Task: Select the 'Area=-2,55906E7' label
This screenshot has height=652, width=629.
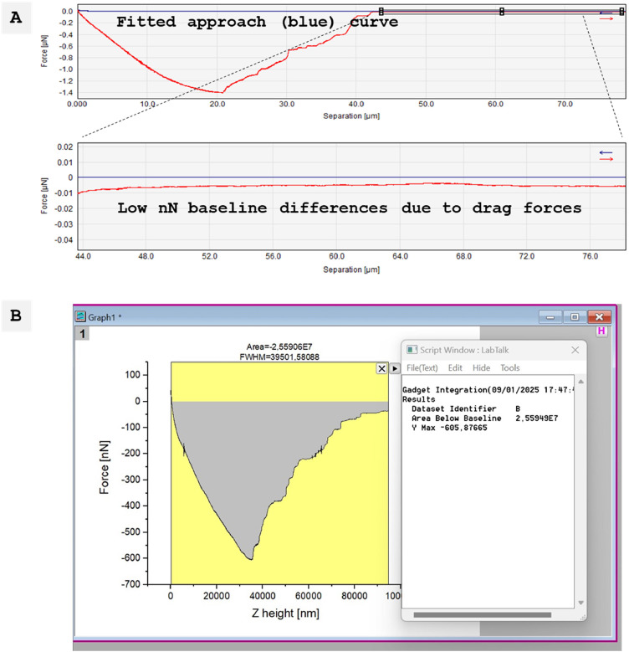Action: point(279,347)
